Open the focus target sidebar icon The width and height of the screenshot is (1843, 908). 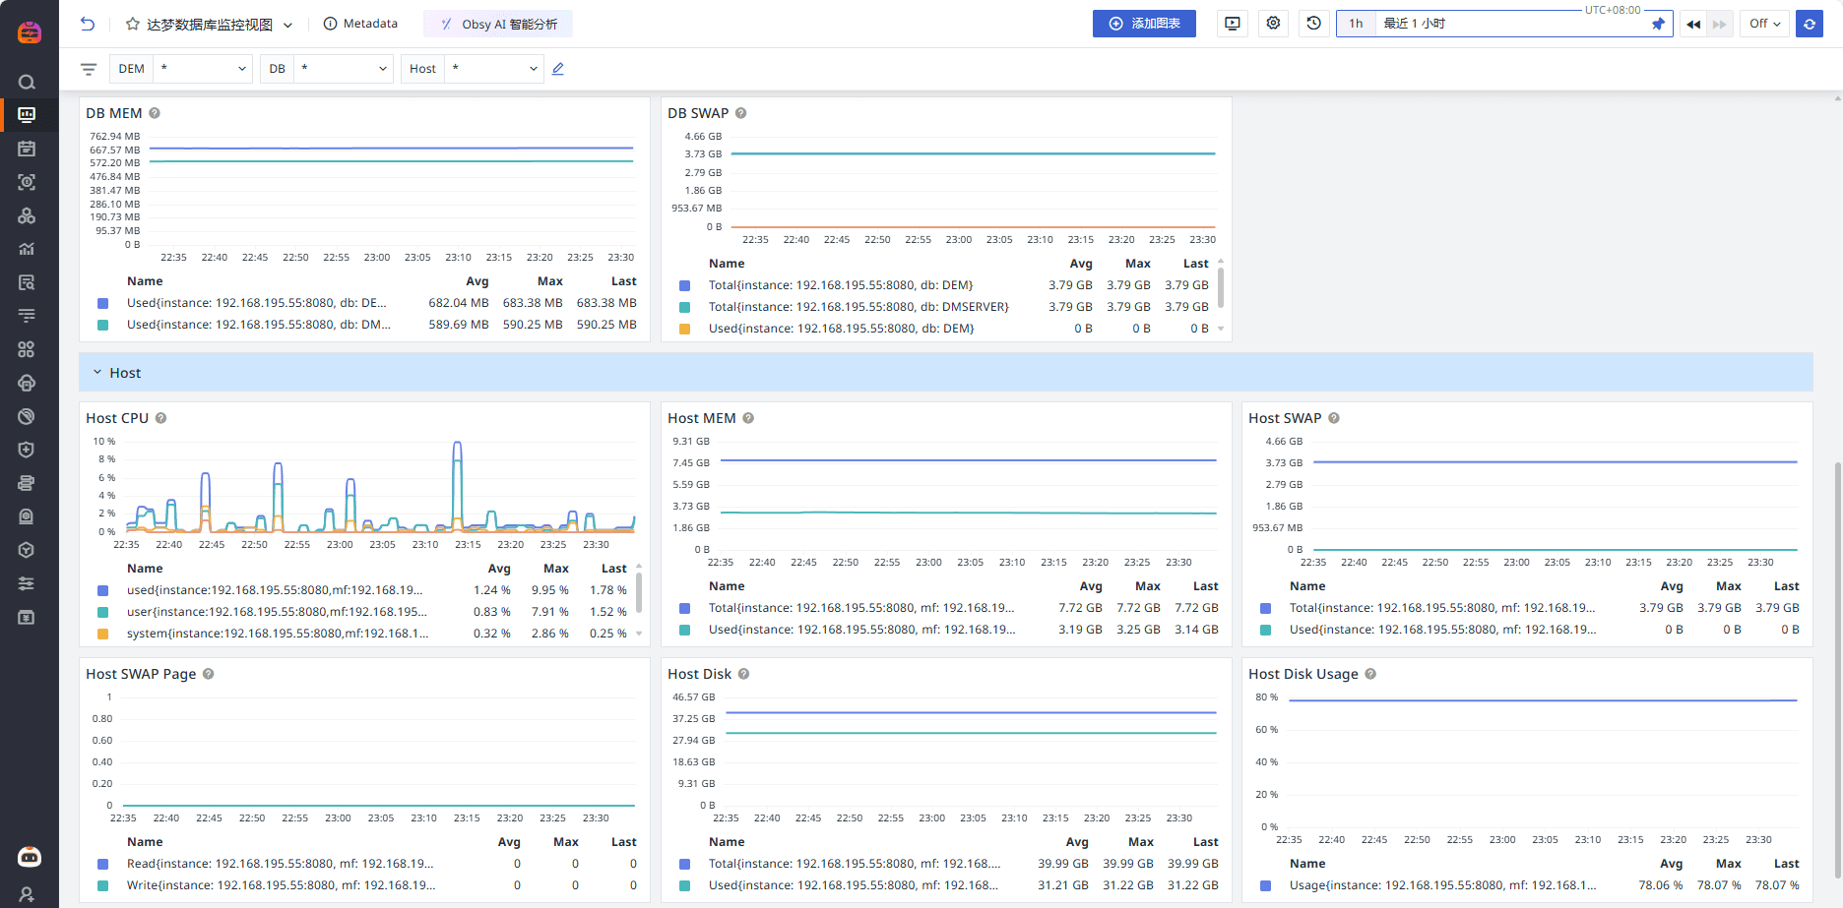click(x=27, y=182)
